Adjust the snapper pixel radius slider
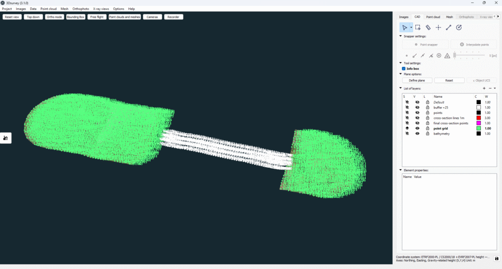 [469, 55]
